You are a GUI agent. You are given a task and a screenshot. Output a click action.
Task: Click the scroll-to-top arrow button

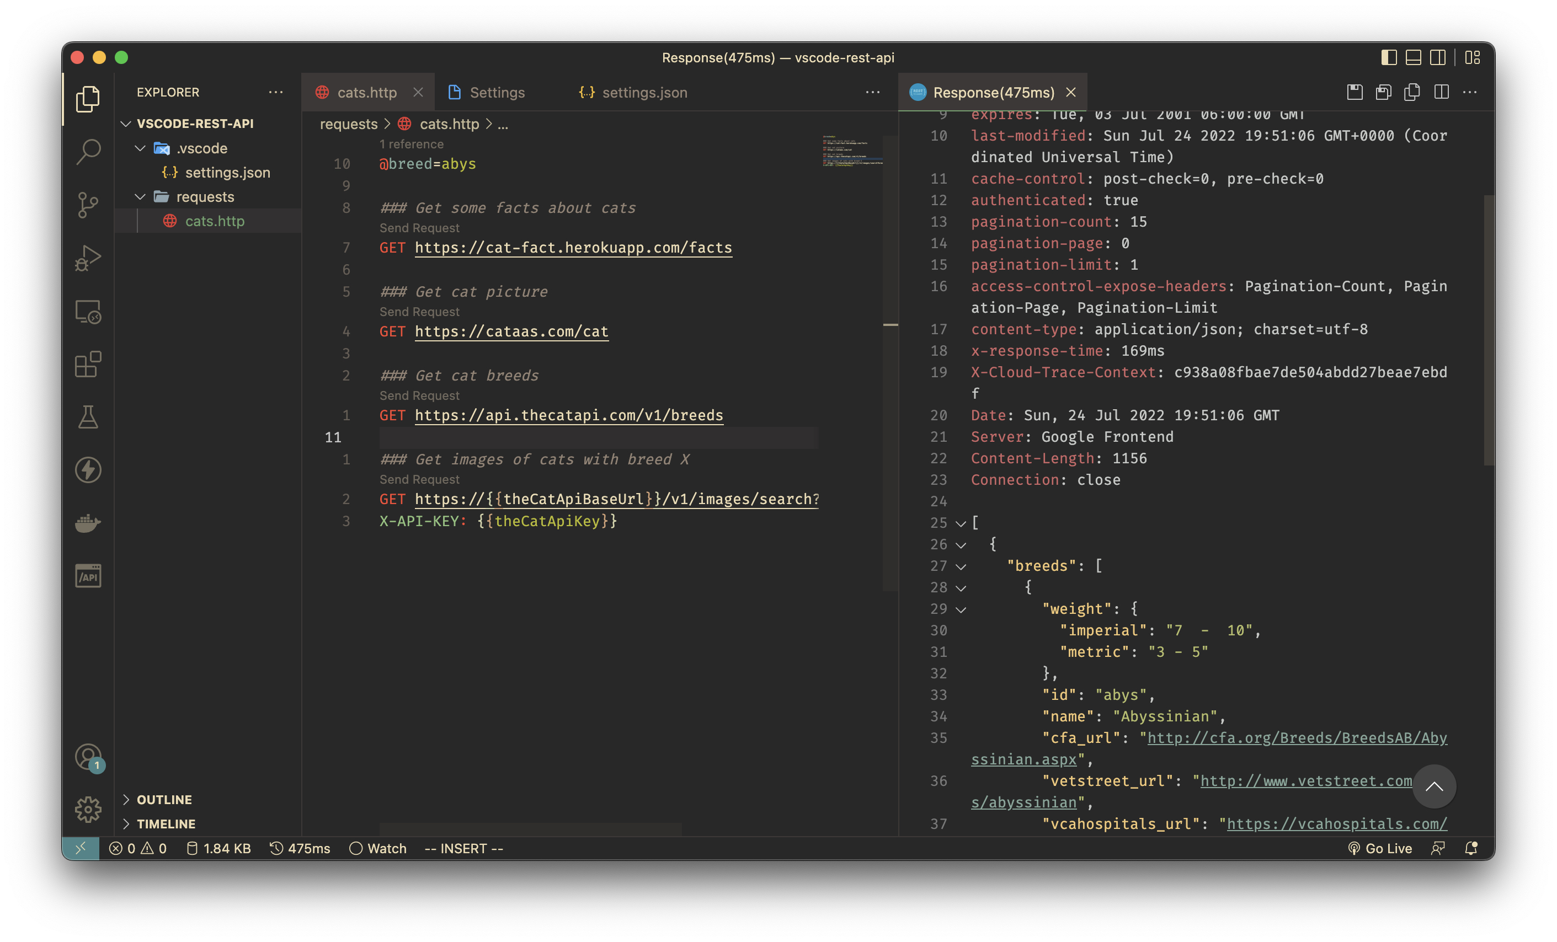coord(1435,786)
